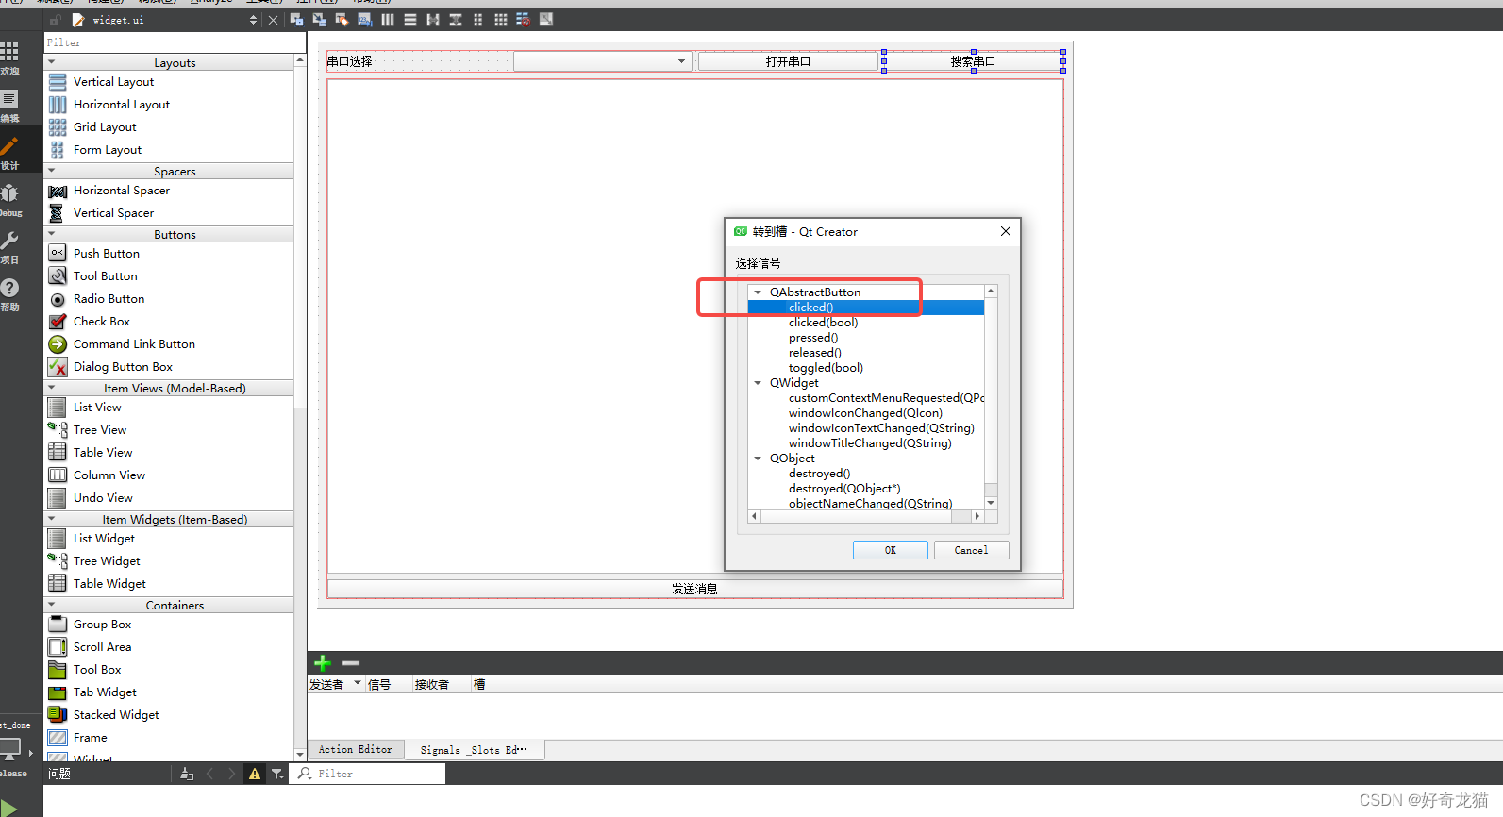Click Cancel in the Go to Slot dialog
The height and width of the screenshot is (817, 1503).
(971, 550)
